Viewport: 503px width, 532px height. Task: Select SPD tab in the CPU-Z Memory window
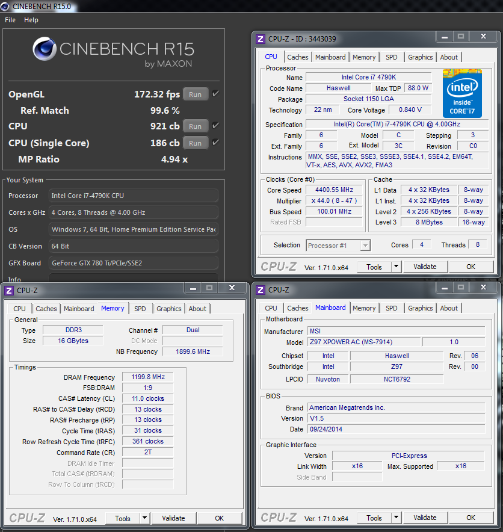140,309
